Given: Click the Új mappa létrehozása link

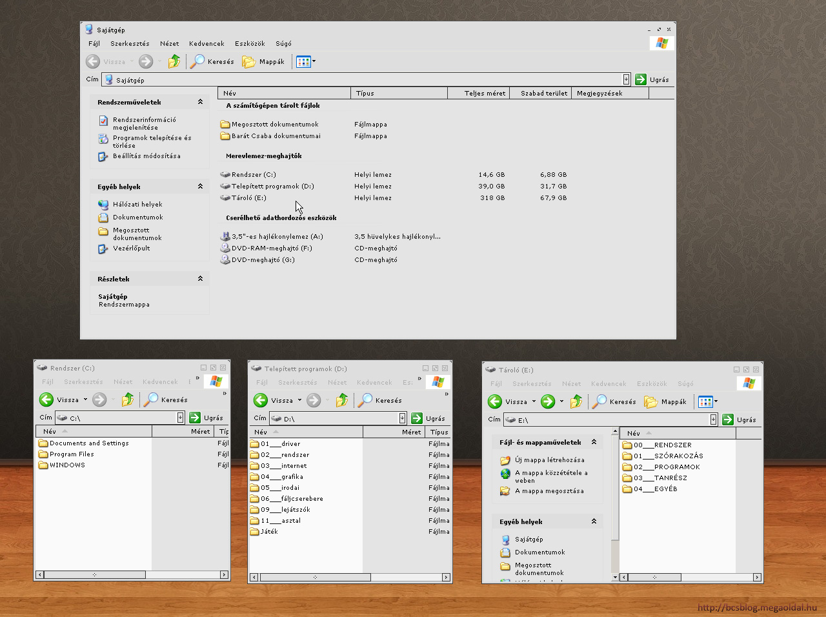Looking at the screenshot, I should tap(549, 460).
